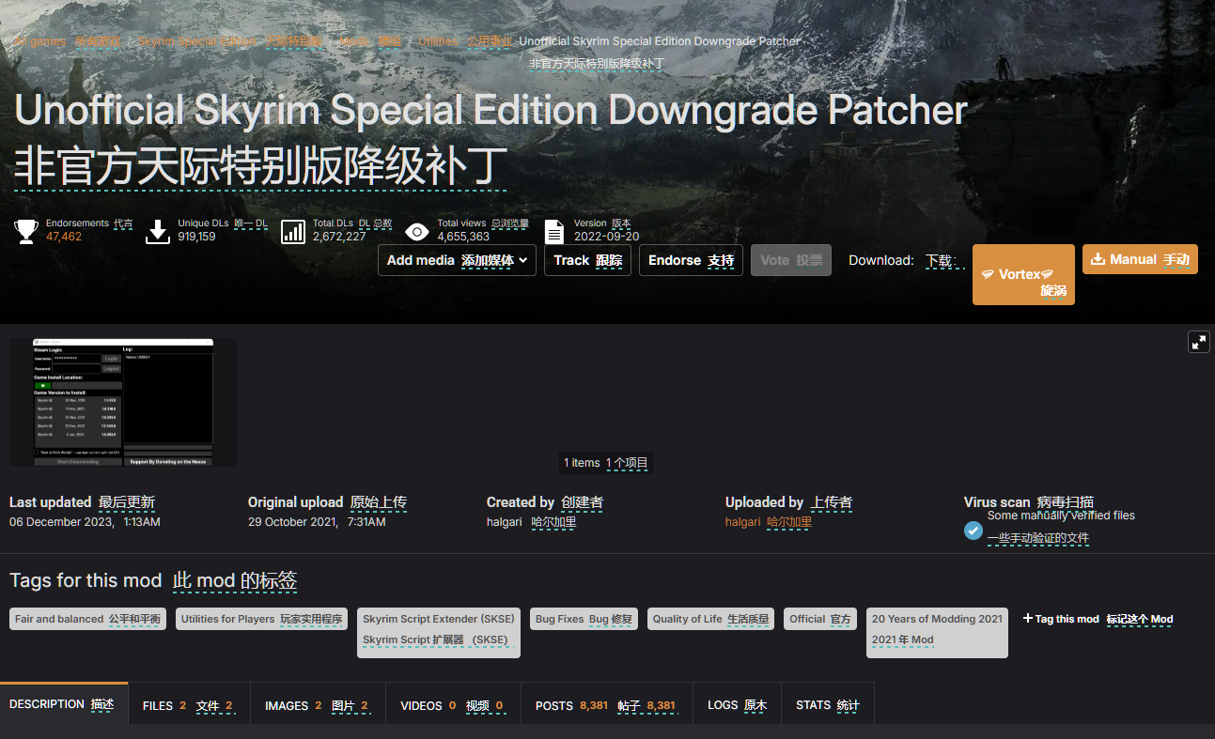Open the VIDEOS tab

click(x=453, y=705)
